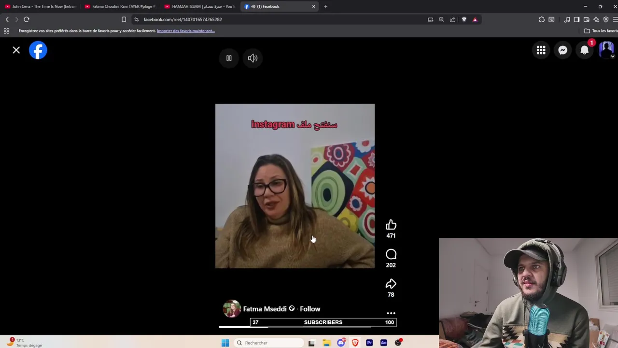Image resolution: width=618 pixels, height=348 pixels.
Task: Open the Facebook notifications bell
Action: click(585, 50)
